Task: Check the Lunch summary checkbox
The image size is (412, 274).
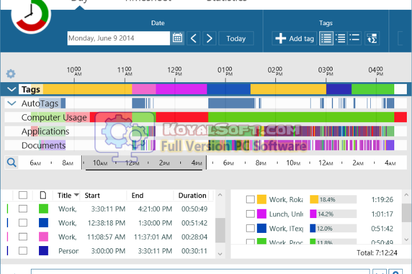Action: pos(250,214)
